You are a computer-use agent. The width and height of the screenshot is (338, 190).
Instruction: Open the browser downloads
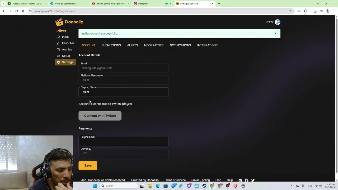tap(315, 11)
